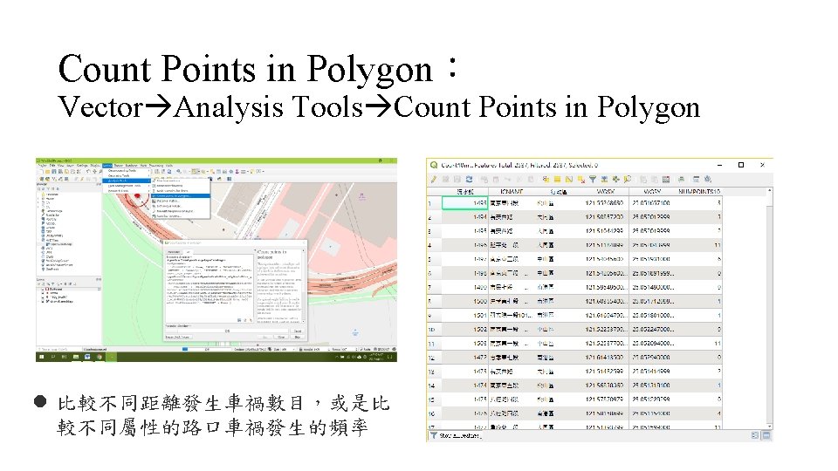The width and height of the screenshot is (838, 471).
Task: Click the cut selected rows icon
Action: 508,180
